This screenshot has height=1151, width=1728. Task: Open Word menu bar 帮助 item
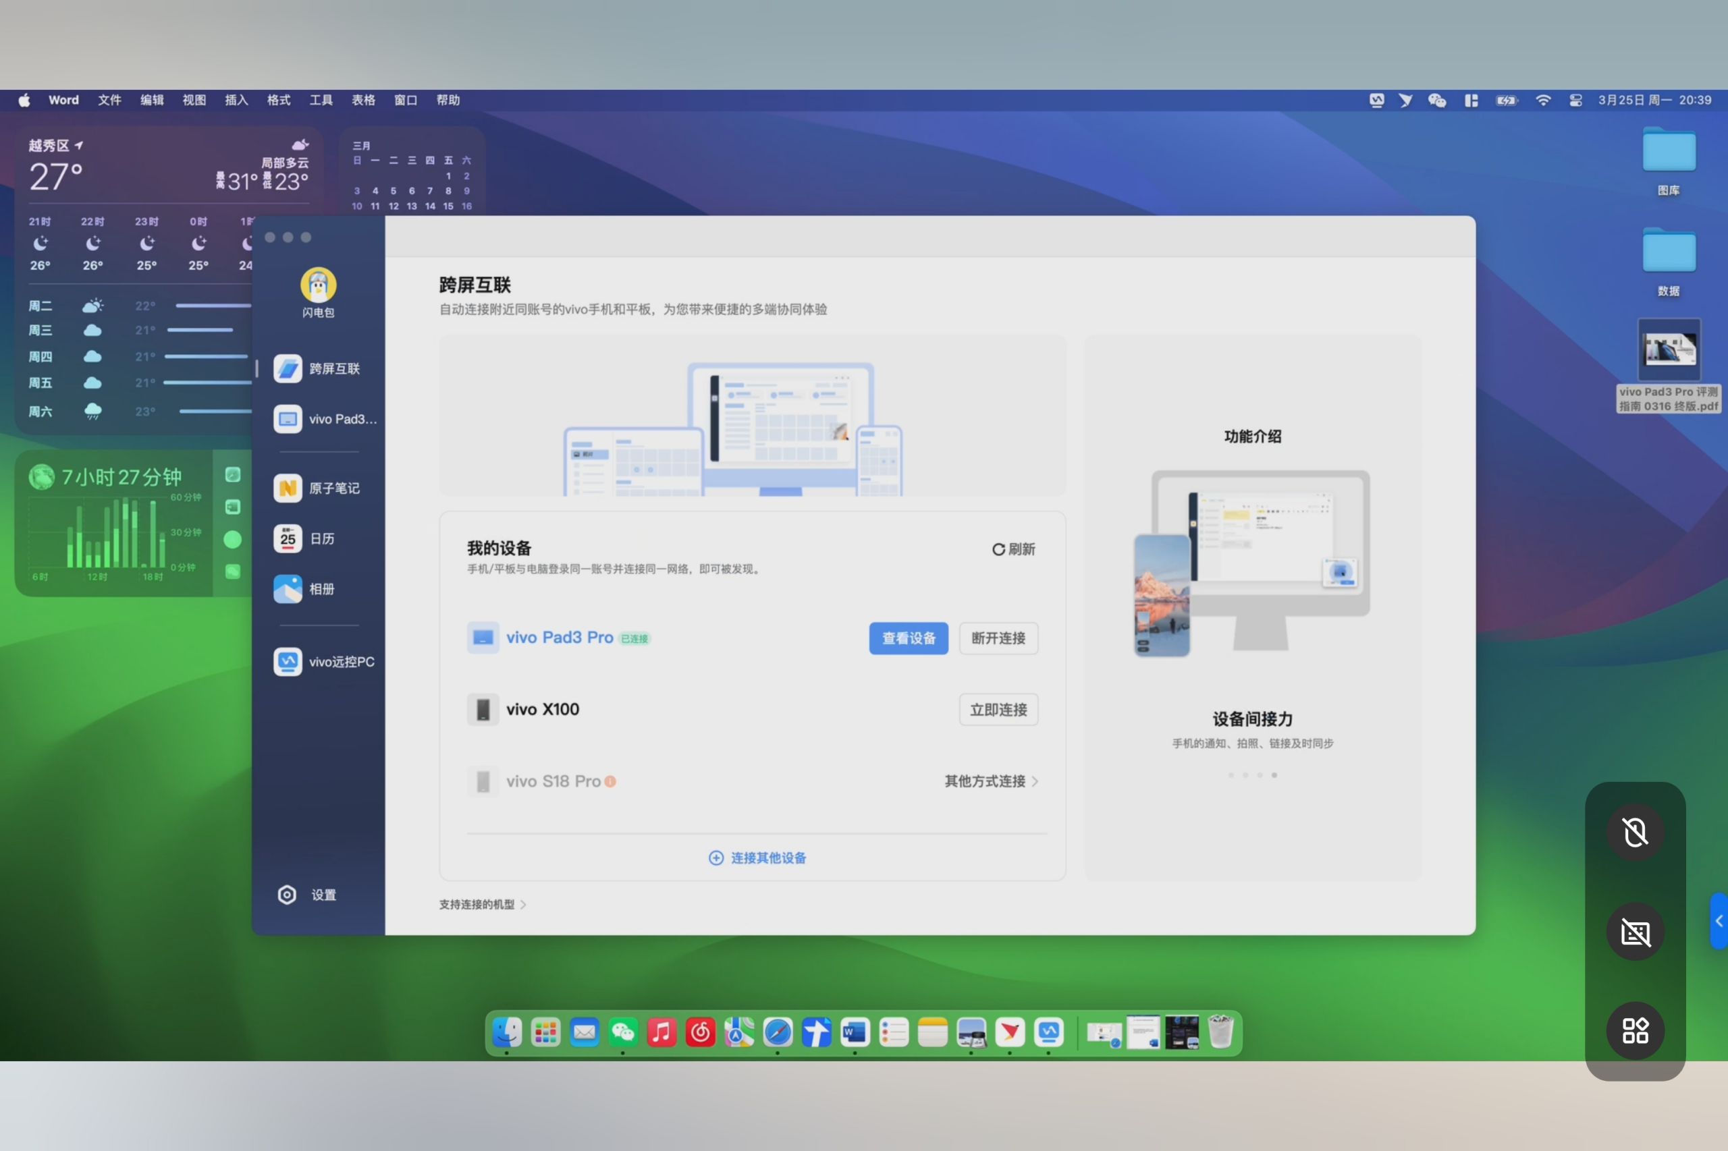coord(450,101)
